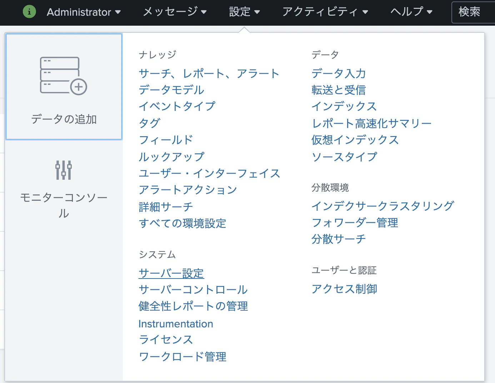
Task: Collapse the 設定 dropdown menu
Action: pos(245,12)
